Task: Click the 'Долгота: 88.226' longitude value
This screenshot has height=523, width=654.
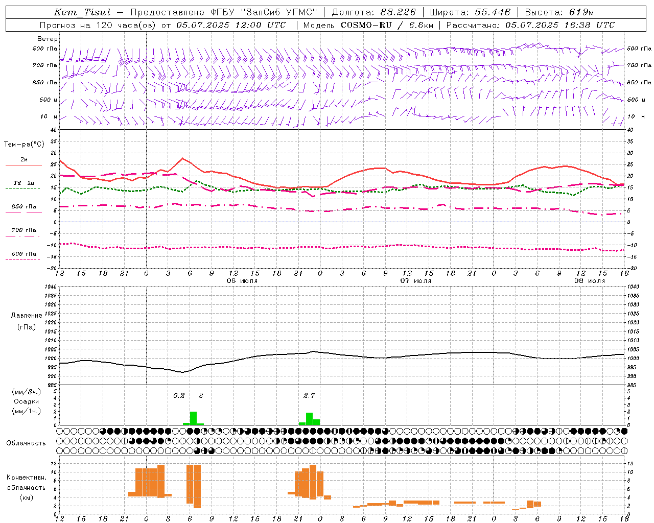Action: point(374,12)
